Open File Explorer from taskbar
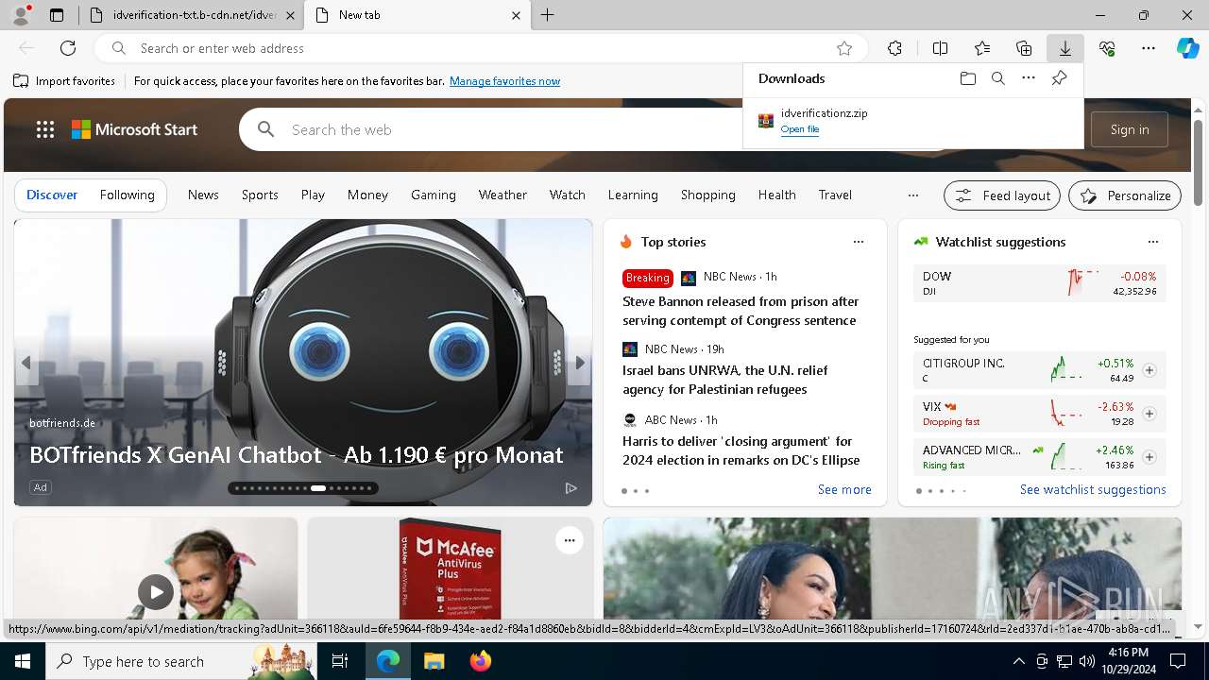Screen dimensions: 1209x680 click(x=434, y=661)
